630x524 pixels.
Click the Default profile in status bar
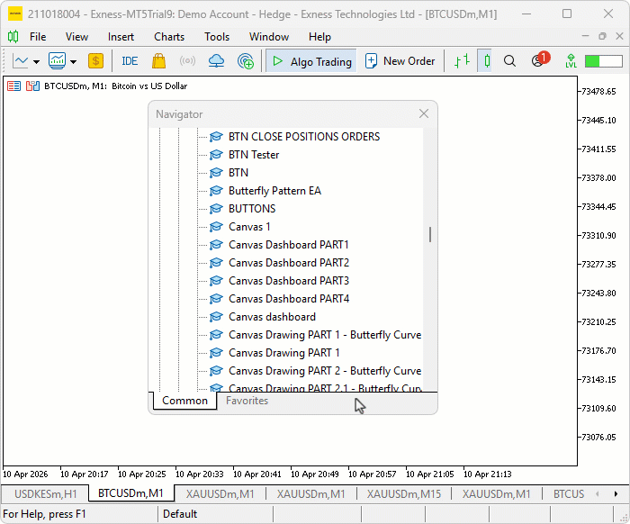coord(180,514)
